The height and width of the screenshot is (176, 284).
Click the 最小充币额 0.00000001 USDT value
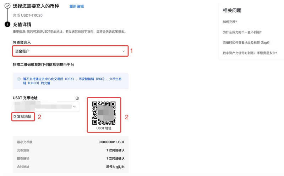pos(111,142)
